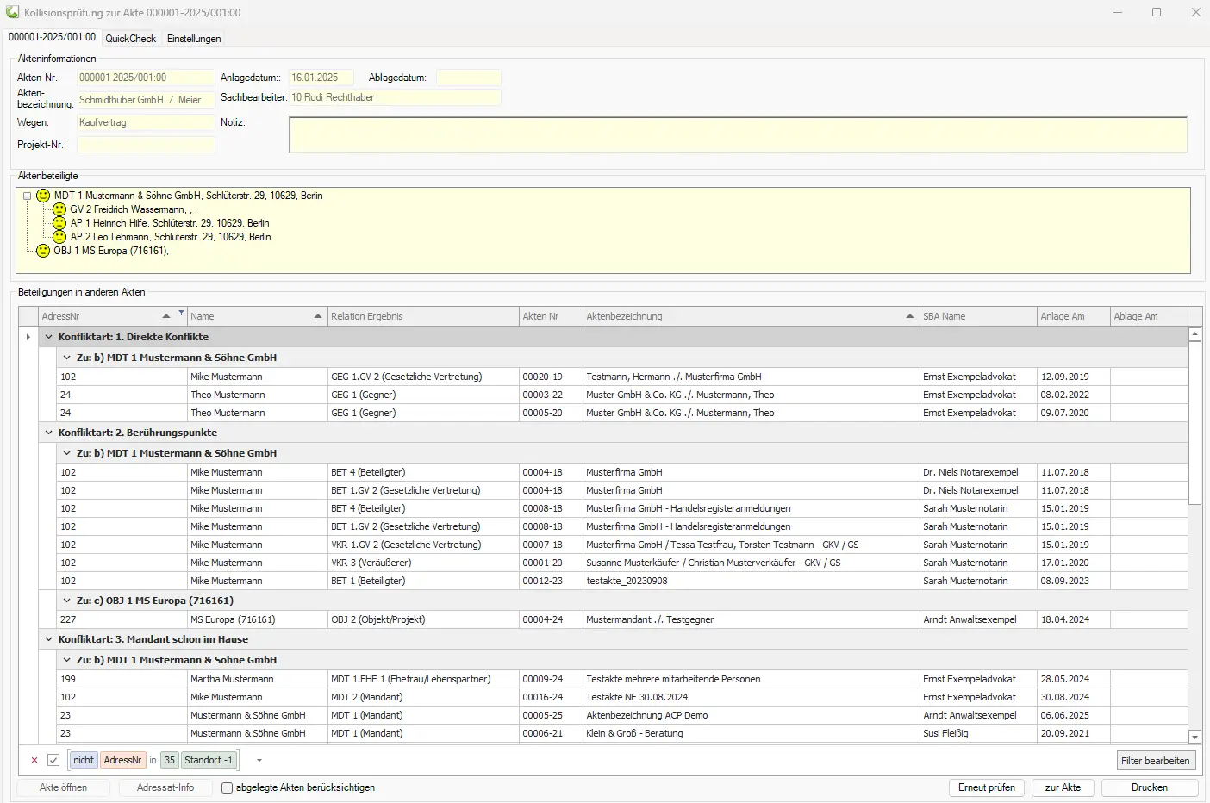Collapse the Konfliktart 3 Mandant schon im Hause group

48,639
